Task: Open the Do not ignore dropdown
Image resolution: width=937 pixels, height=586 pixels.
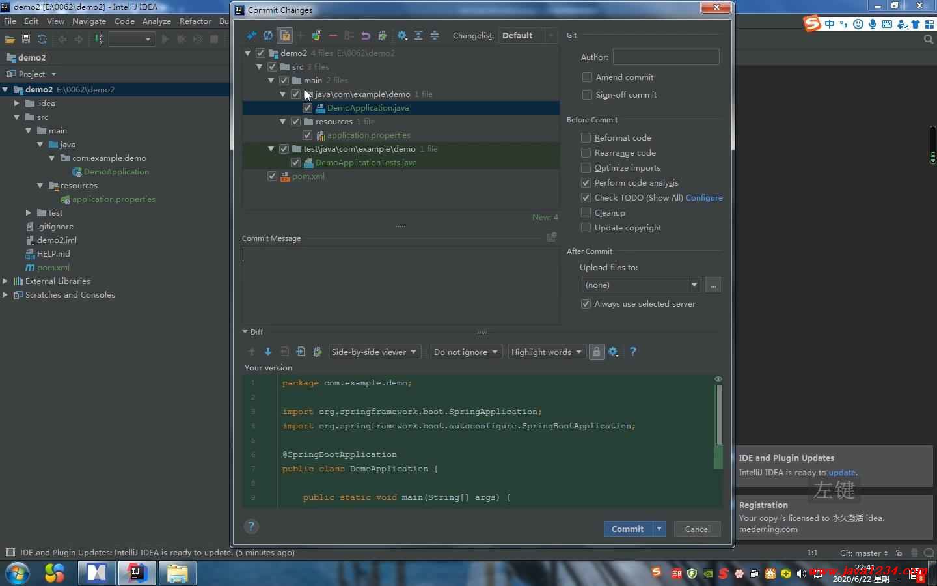Action: point(467,352)
